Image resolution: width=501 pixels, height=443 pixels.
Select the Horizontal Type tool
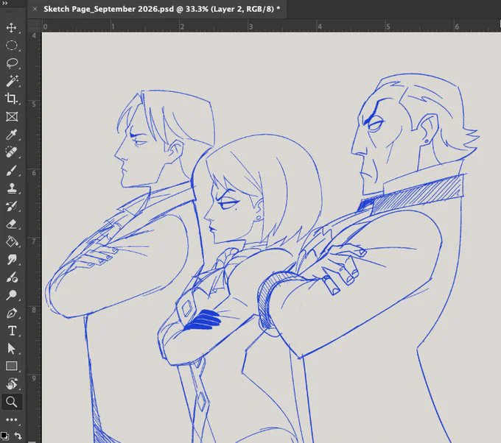[x=12, y=330]
